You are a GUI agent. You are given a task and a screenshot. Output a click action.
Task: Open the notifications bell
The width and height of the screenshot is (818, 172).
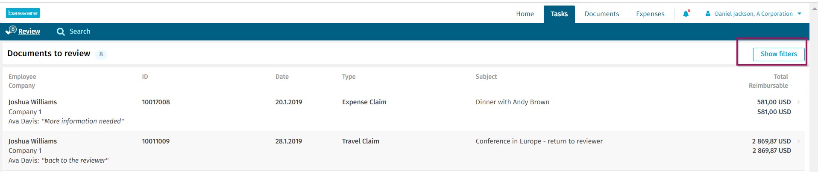[686, 14]
